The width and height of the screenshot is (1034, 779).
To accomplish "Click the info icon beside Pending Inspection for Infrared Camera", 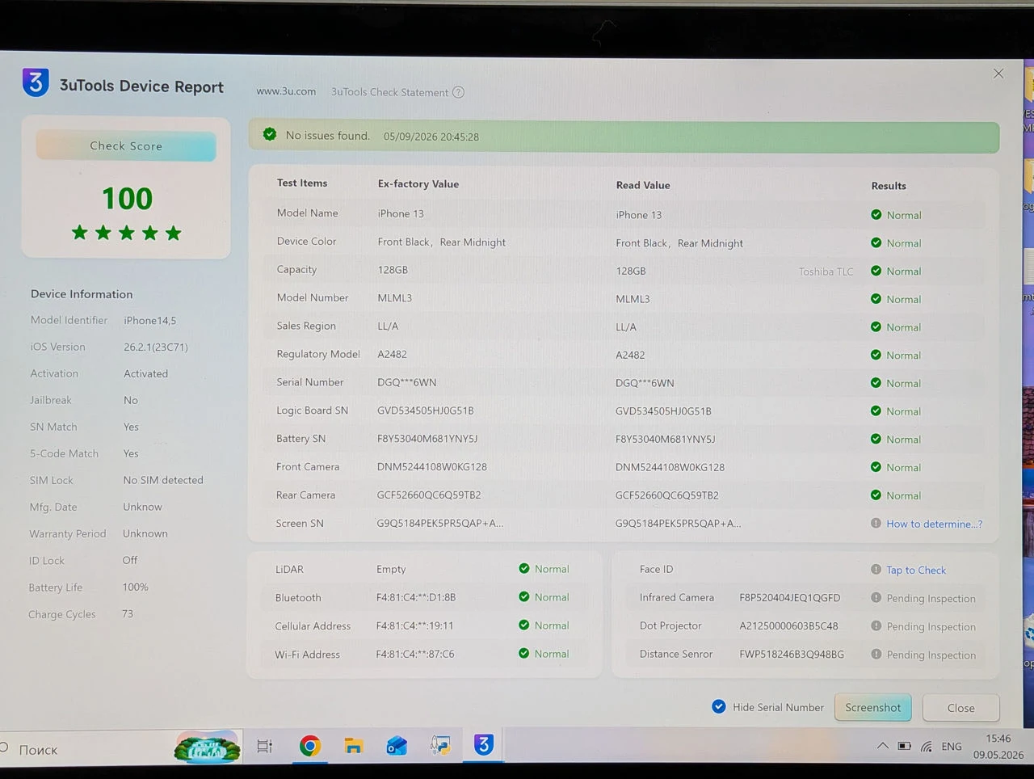I will (x=876, y=598).
